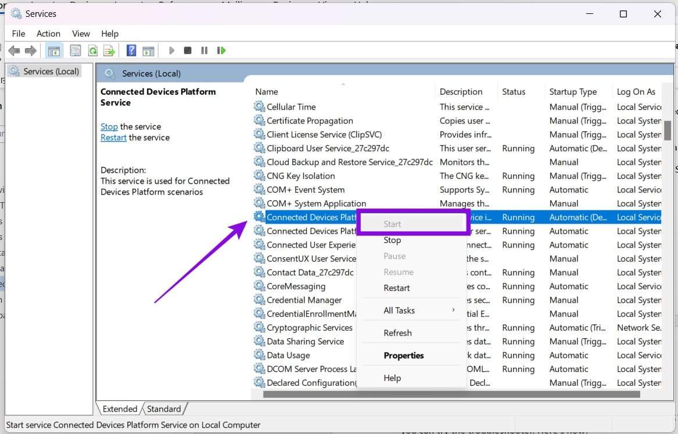
Task: Click gear icon beside CoreMessaging
Action: coord(260,286)
